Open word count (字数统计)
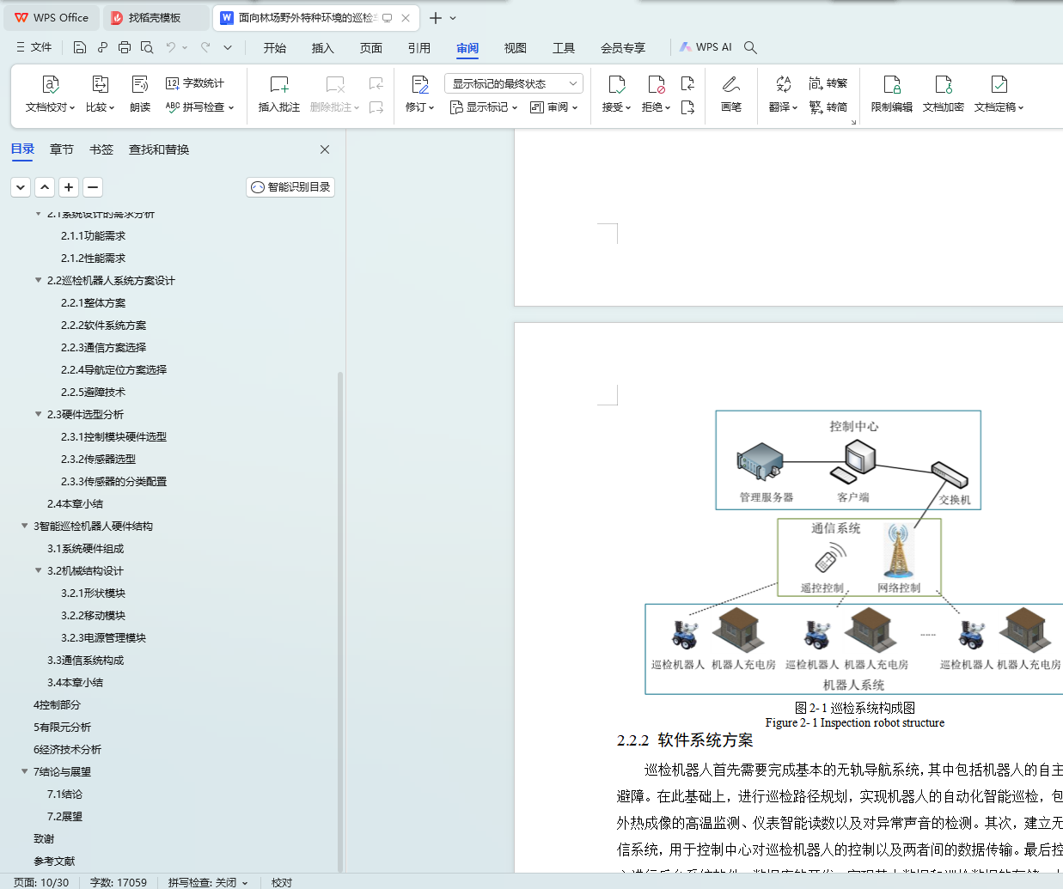 [195, 83]
